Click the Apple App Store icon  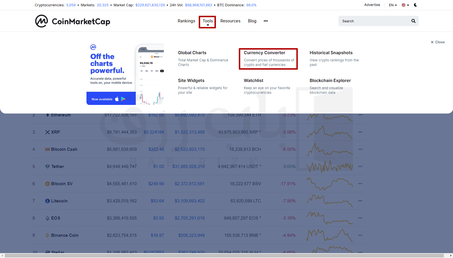(117, 99)
